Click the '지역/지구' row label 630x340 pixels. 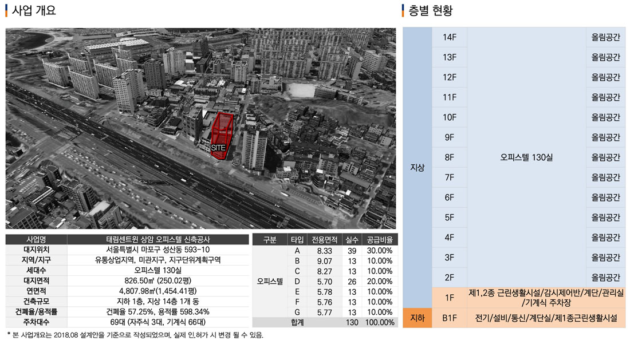[x=36, y=260]
